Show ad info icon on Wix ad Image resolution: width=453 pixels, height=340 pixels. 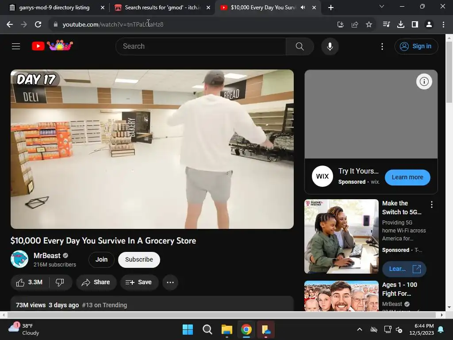[x=424, y=81]
